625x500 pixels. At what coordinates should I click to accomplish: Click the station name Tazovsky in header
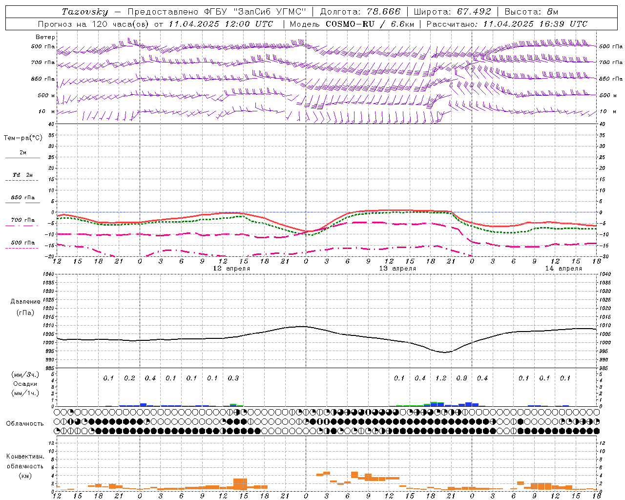[84, 12]
